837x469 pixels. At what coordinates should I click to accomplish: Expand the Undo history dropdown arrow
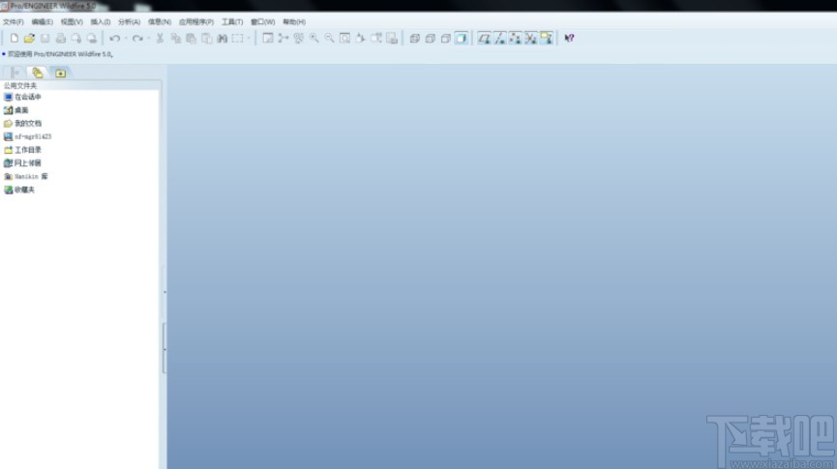coord(126,38)
